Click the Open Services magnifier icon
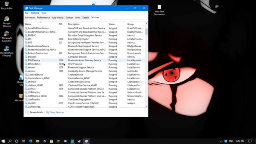 47,112
